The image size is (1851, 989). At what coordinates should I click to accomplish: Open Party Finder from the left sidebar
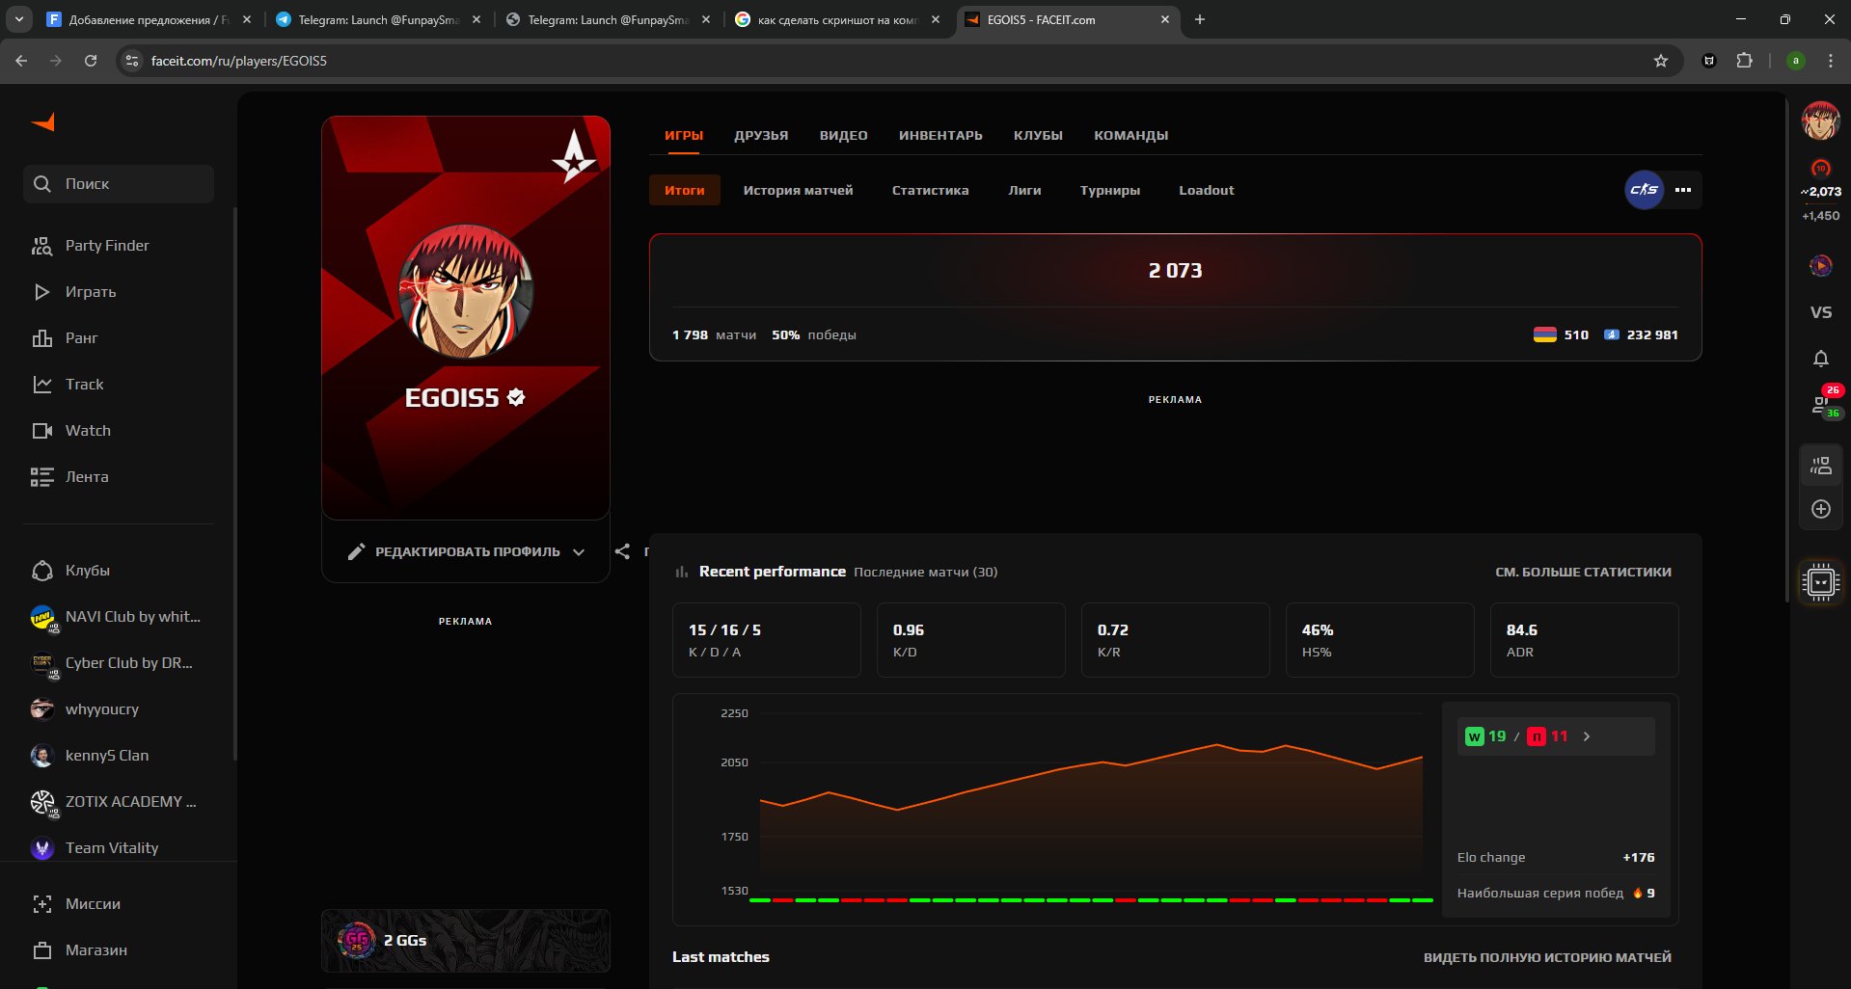pyautogui.click(x=42, y=246)
